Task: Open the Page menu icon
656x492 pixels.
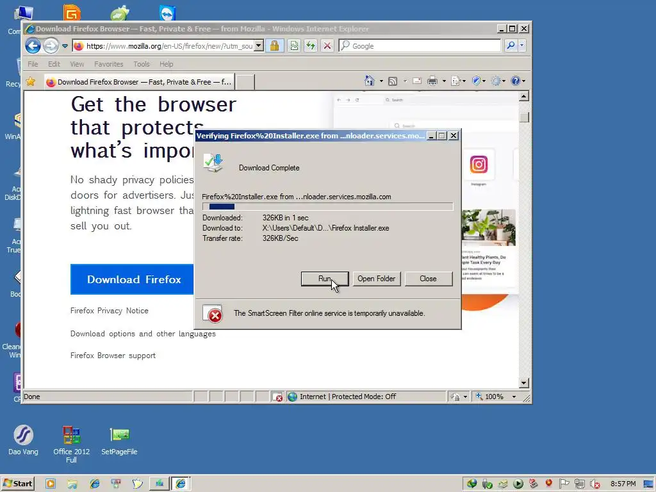Action: point(456,81)
